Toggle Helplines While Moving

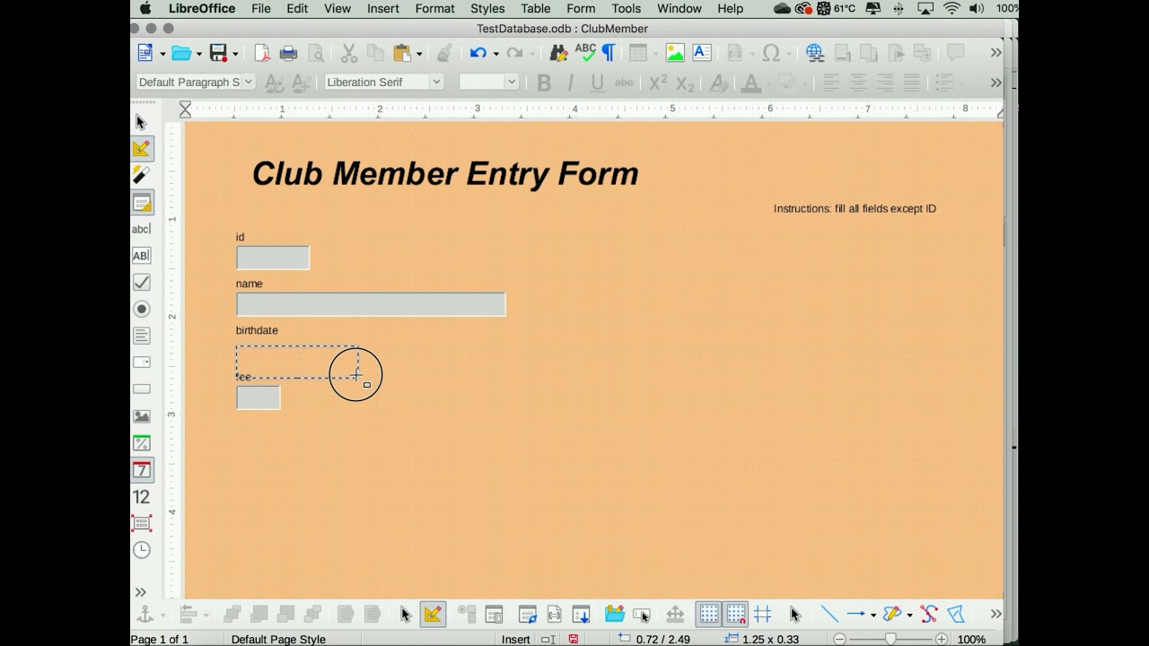point(763,615)
